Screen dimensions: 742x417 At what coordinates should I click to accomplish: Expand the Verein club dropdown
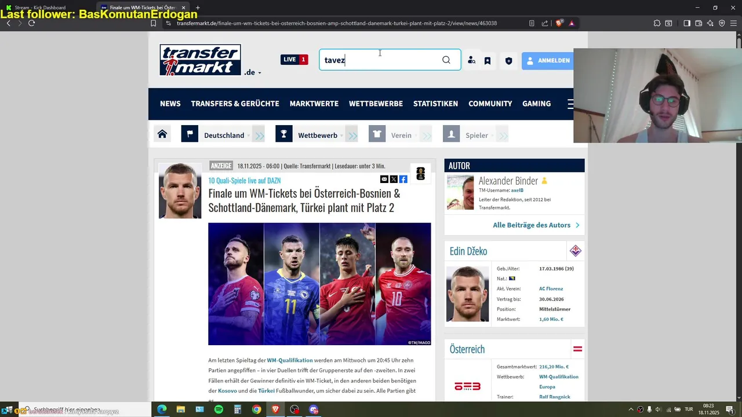tap(403, 136)
